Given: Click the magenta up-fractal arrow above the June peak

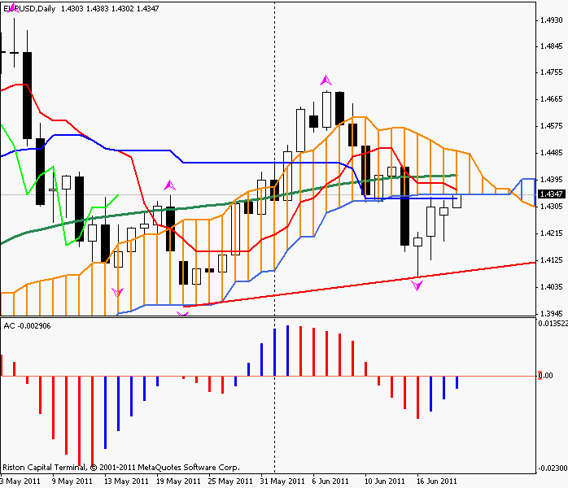Looking at the screenshot, I should tap(326, 81).
